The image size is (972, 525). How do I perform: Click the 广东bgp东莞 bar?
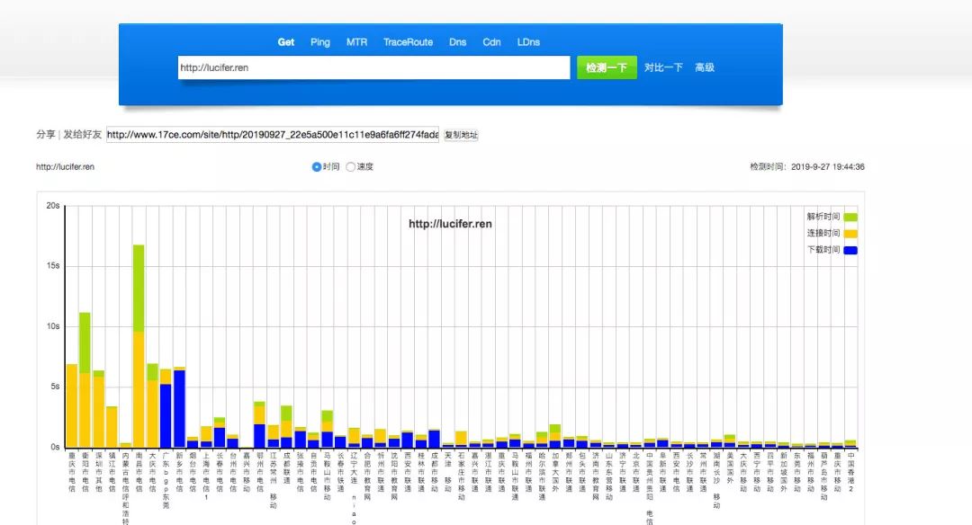166,409
